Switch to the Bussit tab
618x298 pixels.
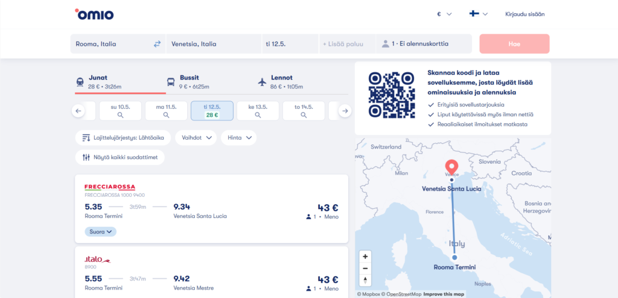pyautogui.click(x=189, y=82)
